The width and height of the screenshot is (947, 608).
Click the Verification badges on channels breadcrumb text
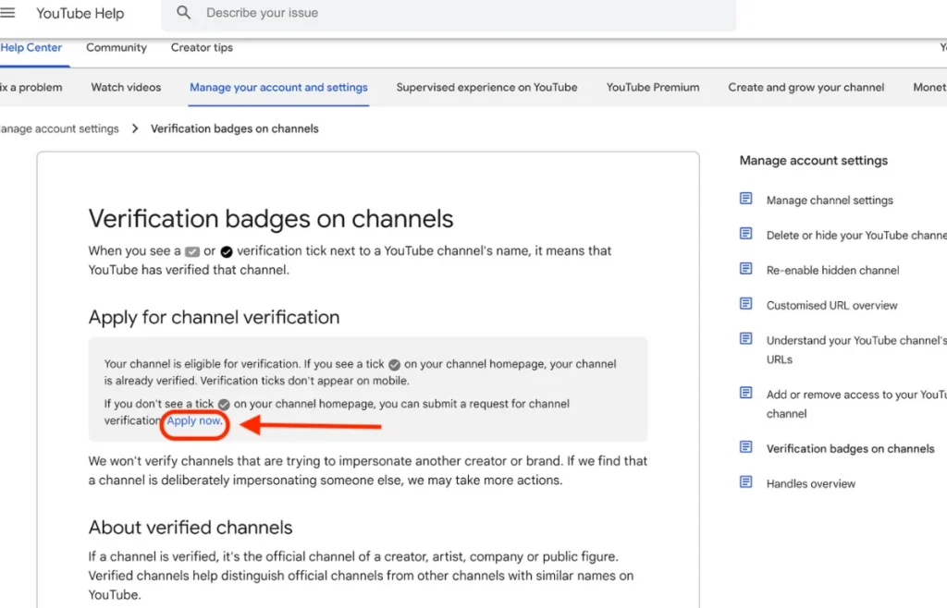[234, 128]
